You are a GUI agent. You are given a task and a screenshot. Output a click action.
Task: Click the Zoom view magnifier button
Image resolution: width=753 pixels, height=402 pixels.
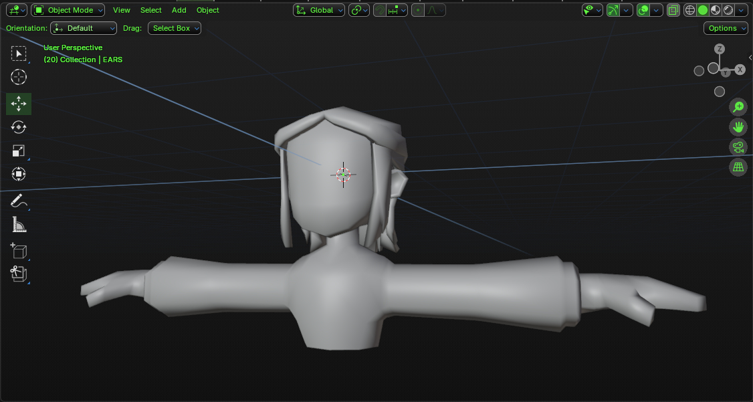[x=738, y=107]
